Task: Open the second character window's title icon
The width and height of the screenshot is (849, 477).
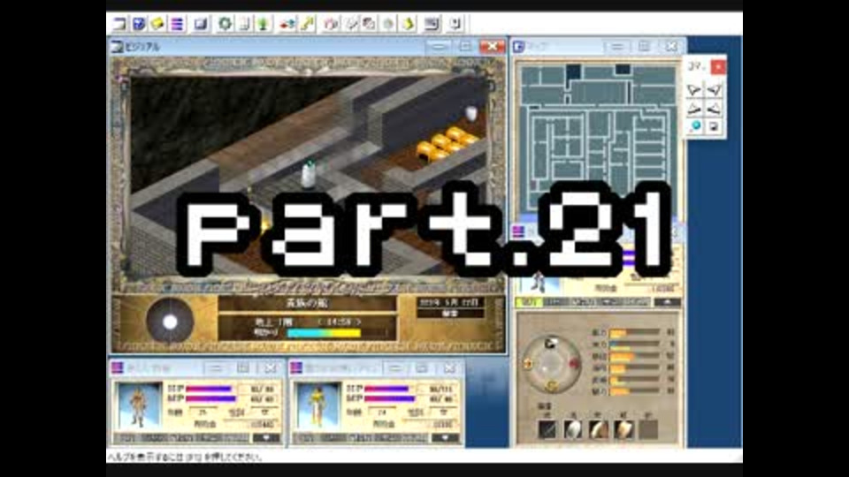Action: pyautogui.click(x=296, y=368)
